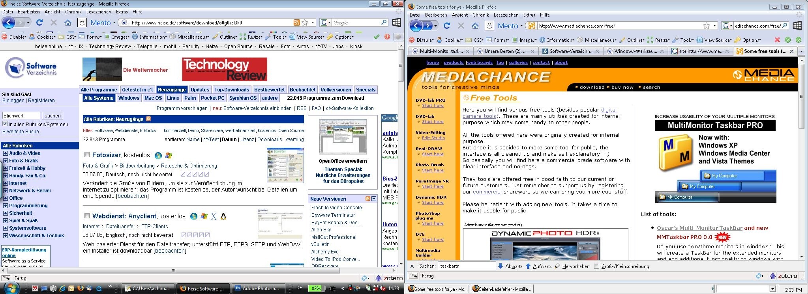Click find bar field containing taskbartr
808x294 pixels.
click(467, 266)
